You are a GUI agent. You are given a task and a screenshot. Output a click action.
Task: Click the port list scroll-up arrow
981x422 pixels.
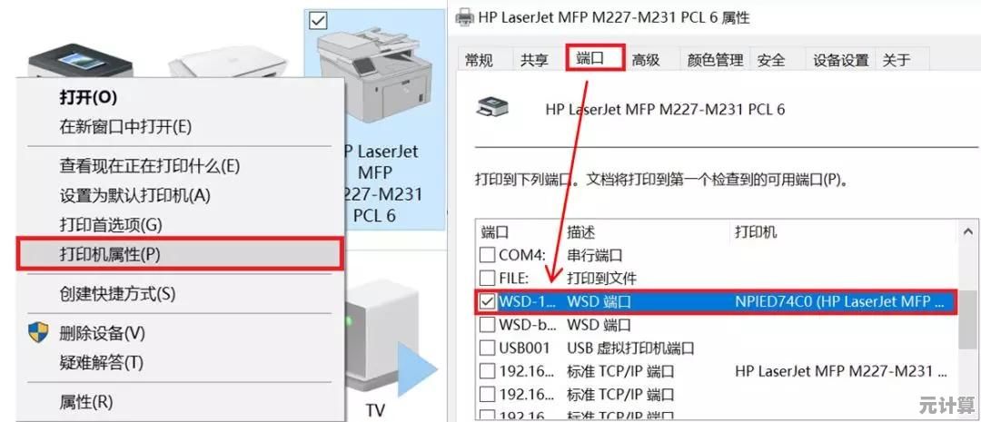(x=967, y=232)
